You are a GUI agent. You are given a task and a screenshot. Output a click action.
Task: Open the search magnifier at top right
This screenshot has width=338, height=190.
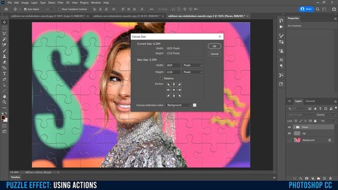(x=317, y=9)
